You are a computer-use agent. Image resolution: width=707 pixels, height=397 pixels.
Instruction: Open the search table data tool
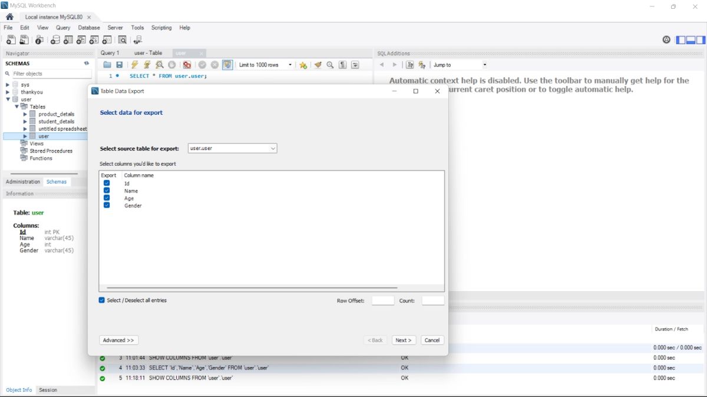(x=123, y=40)
